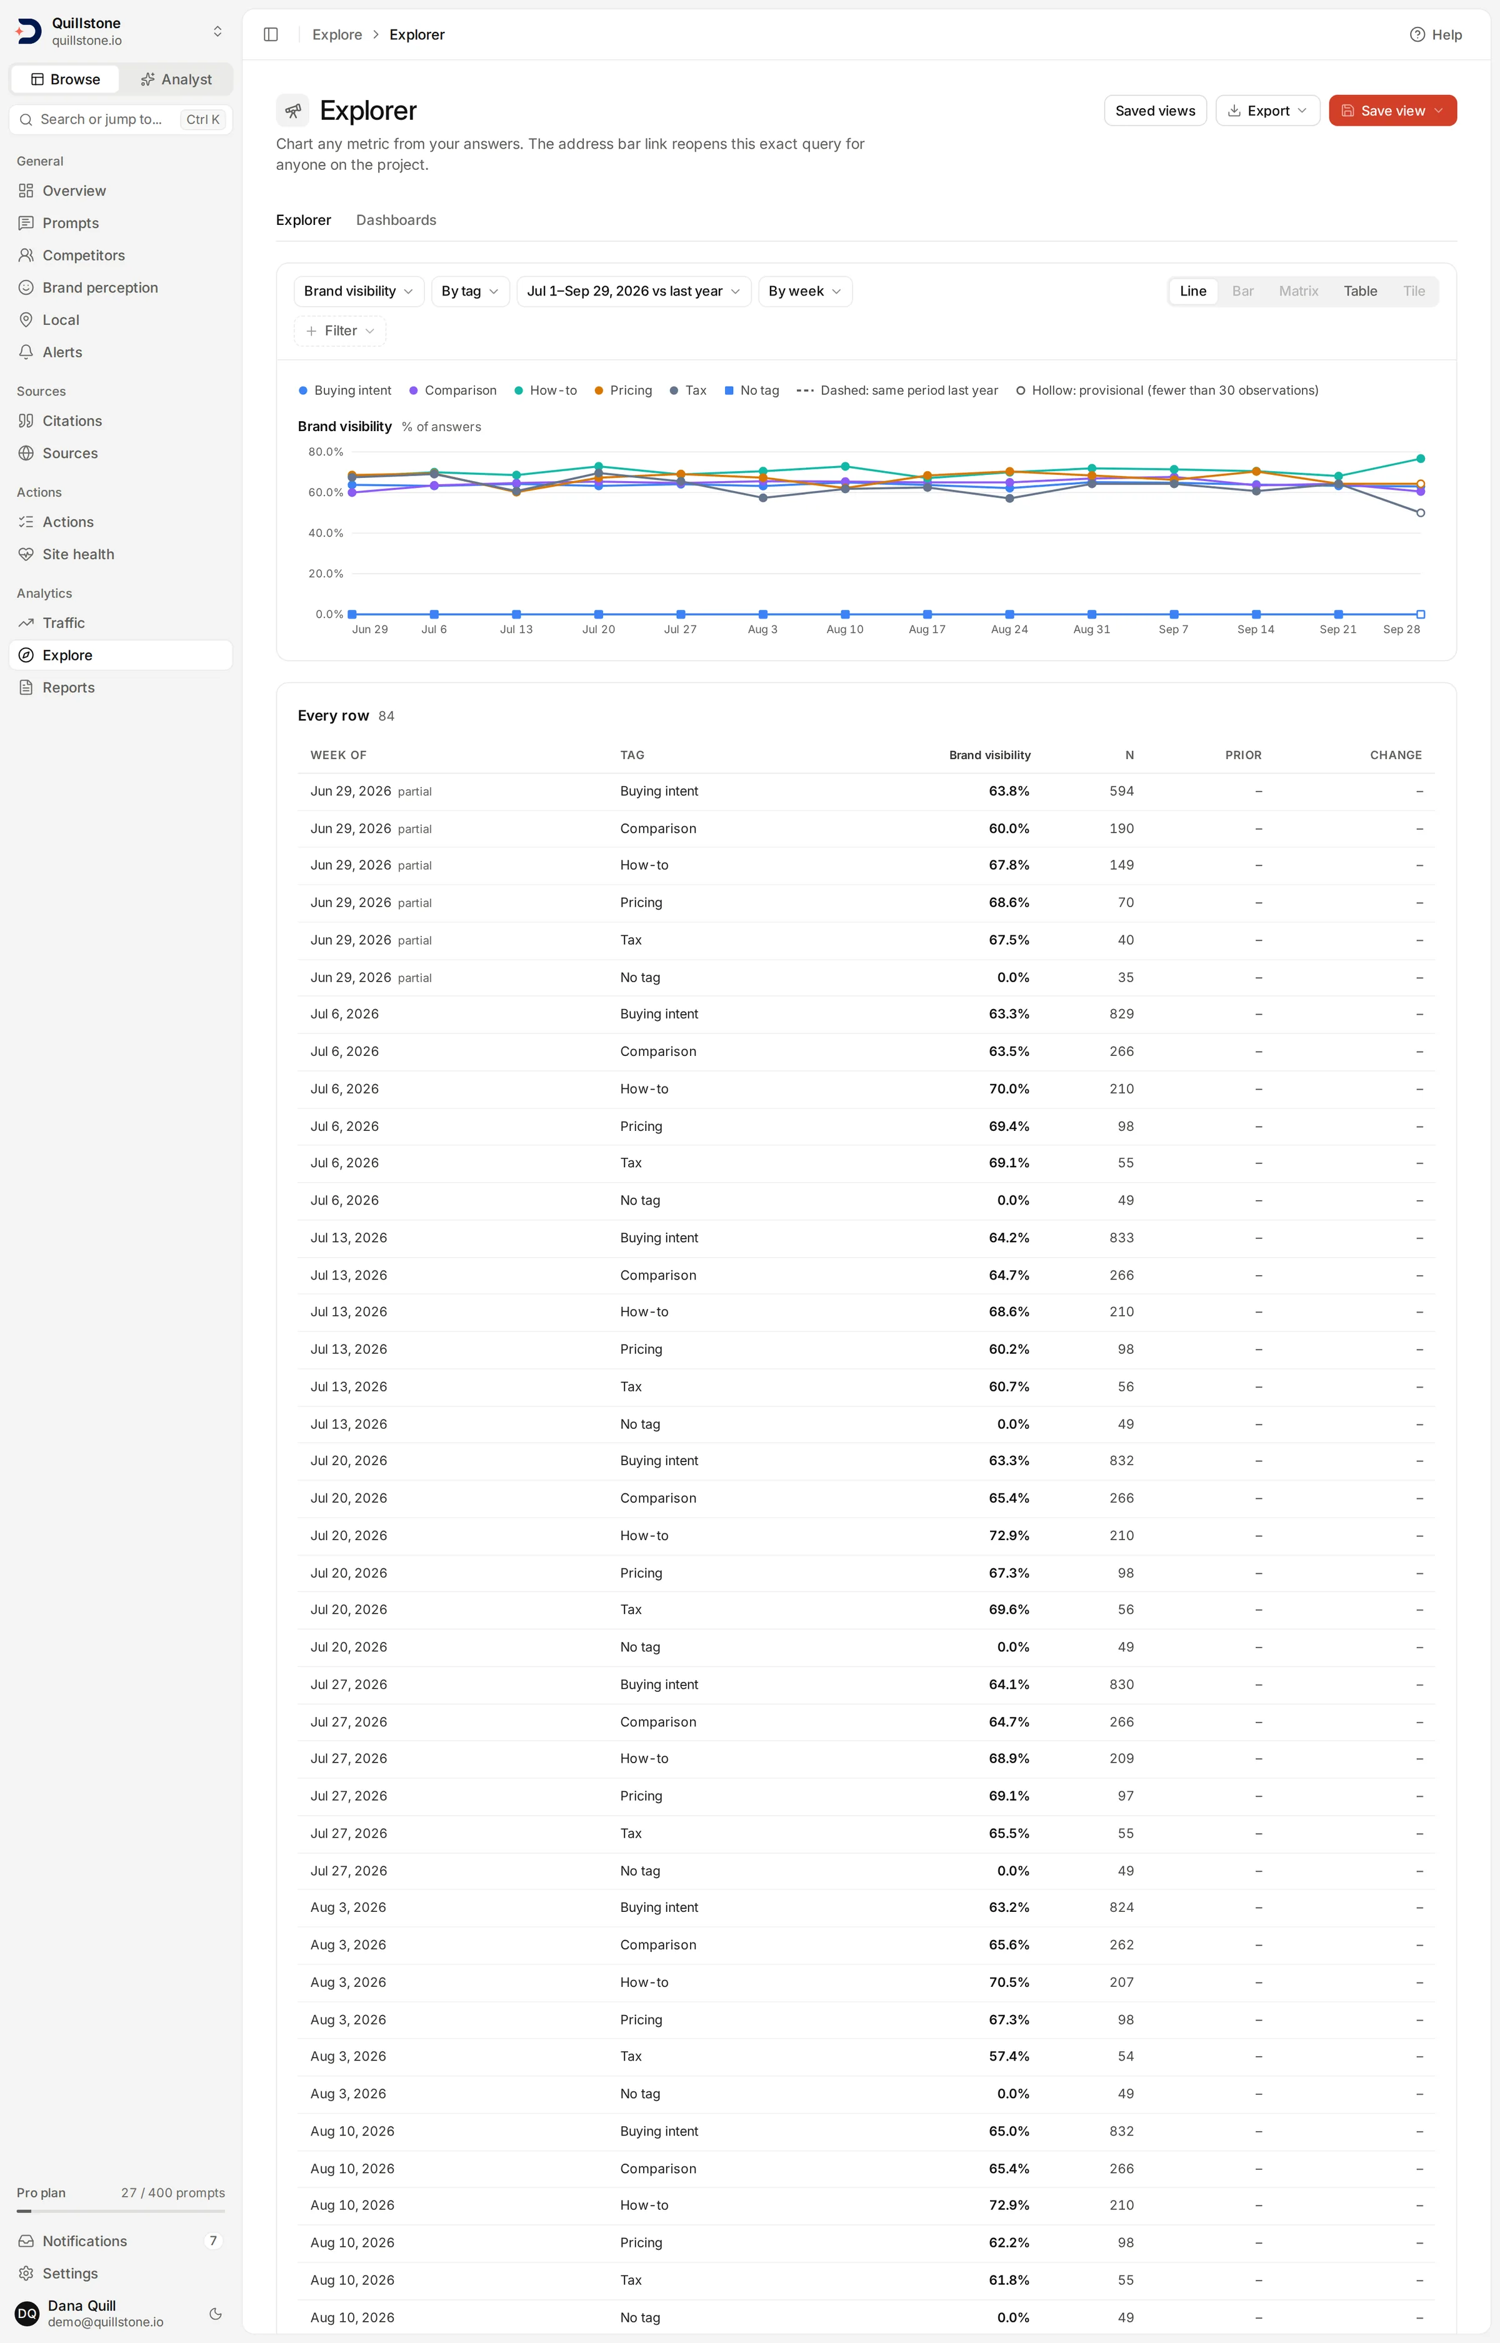Screen dimensions: 1500x2343
Task: Click the Alerts bell icon
Action: pos(26,351)
